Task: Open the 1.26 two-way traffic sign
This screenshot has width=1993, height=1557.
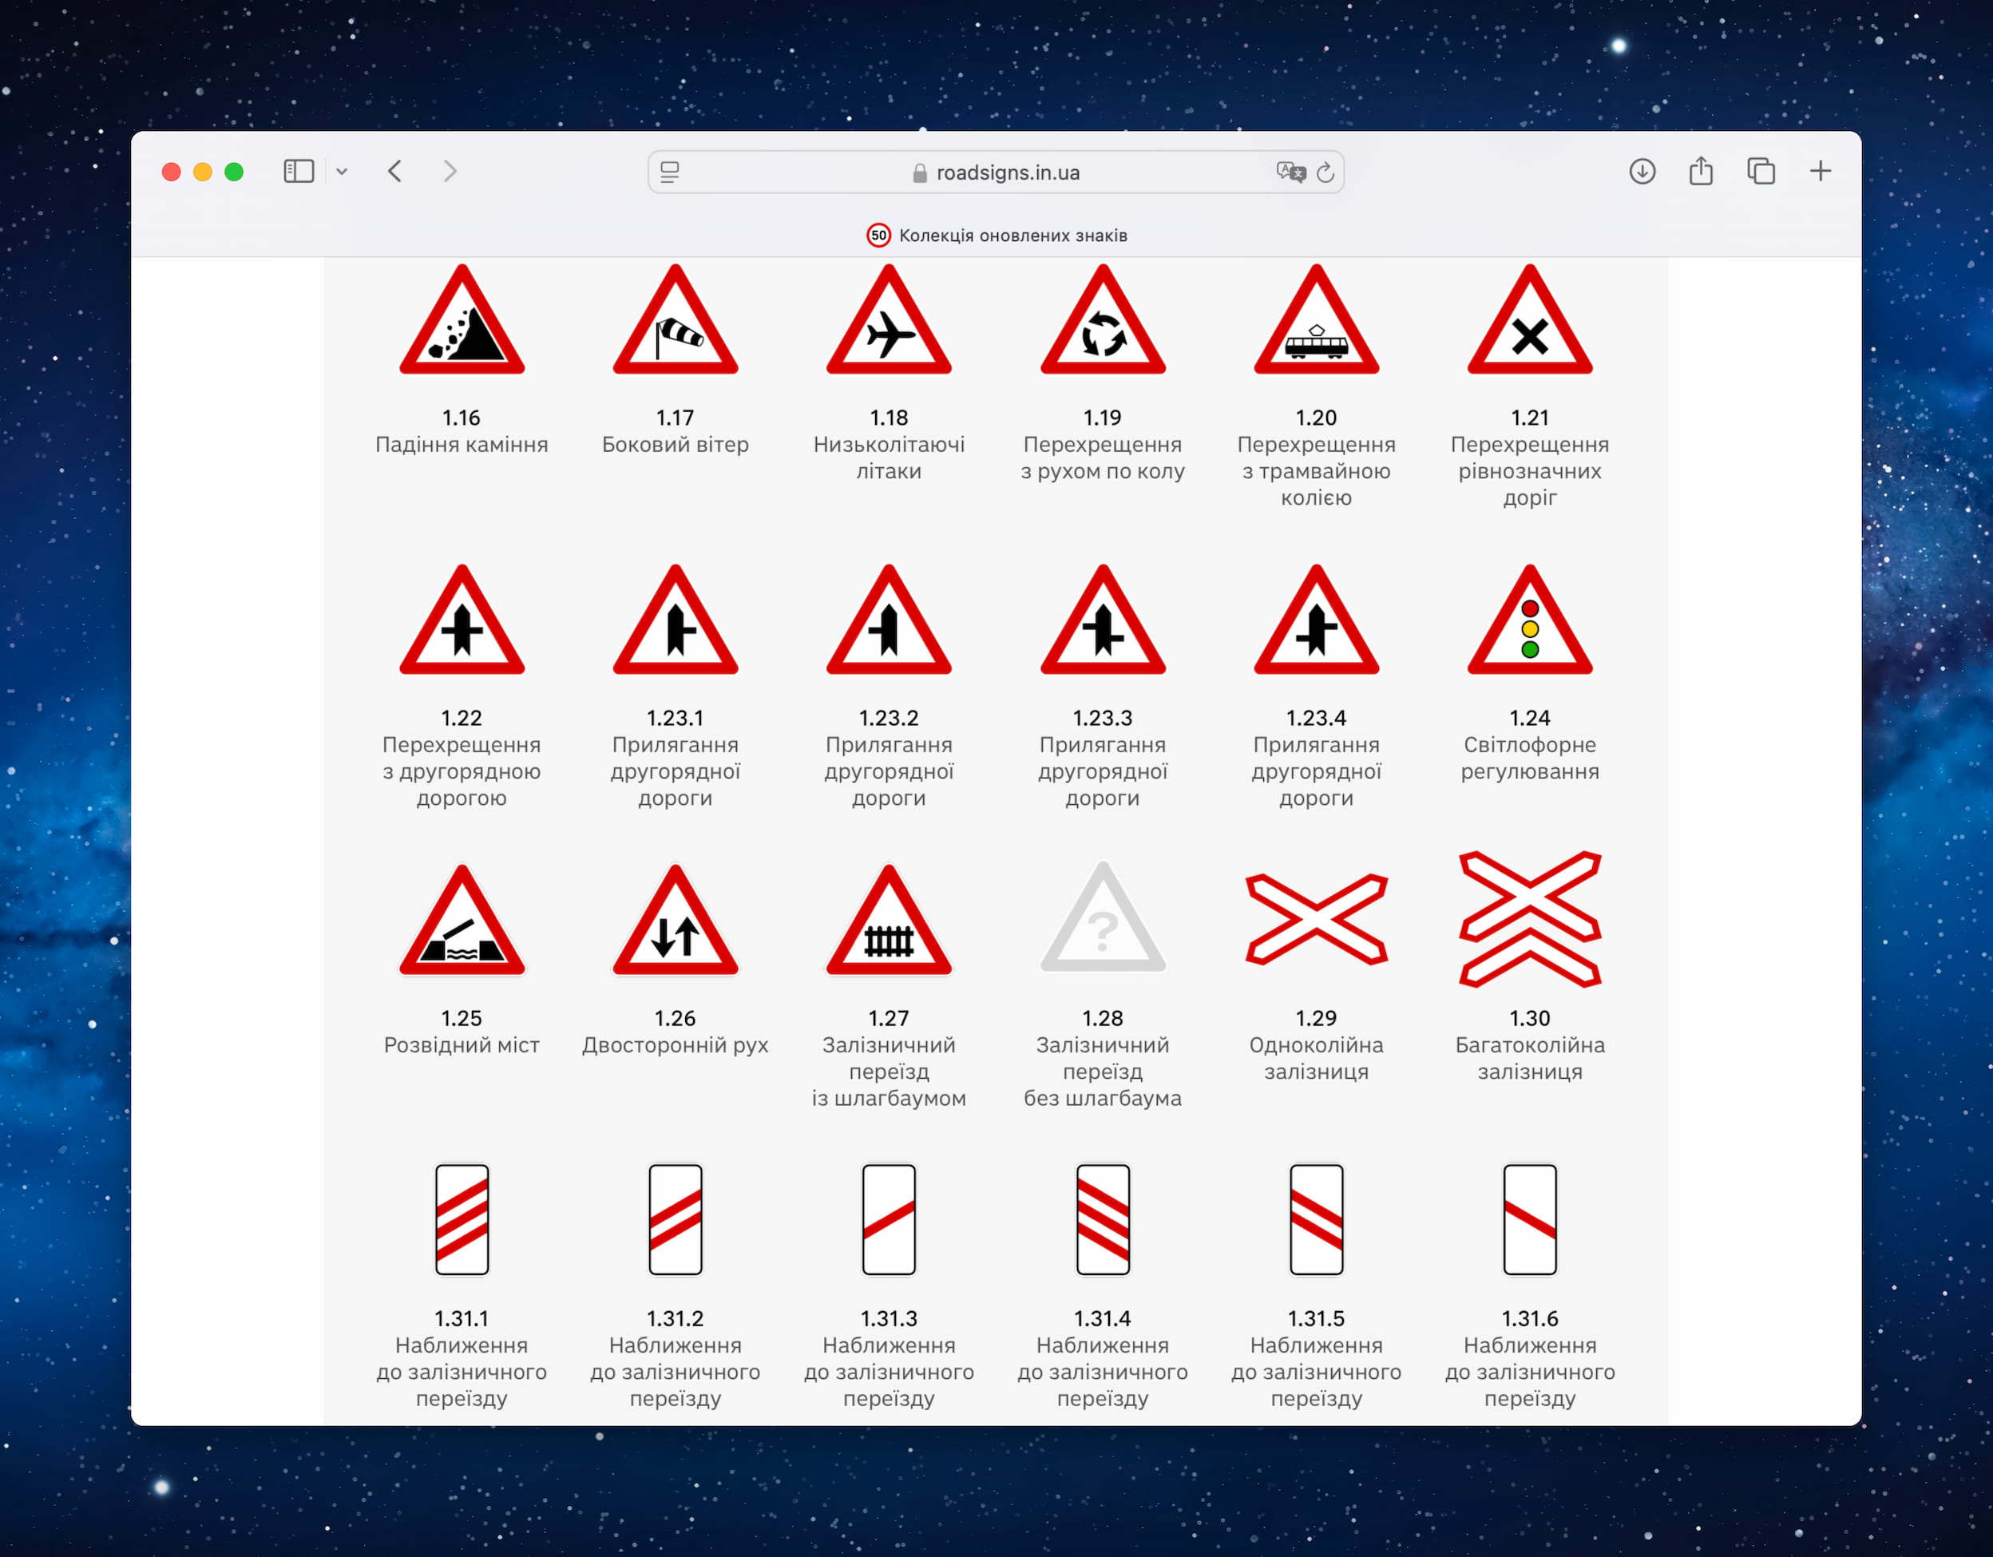Action: (x=676, y=920)
